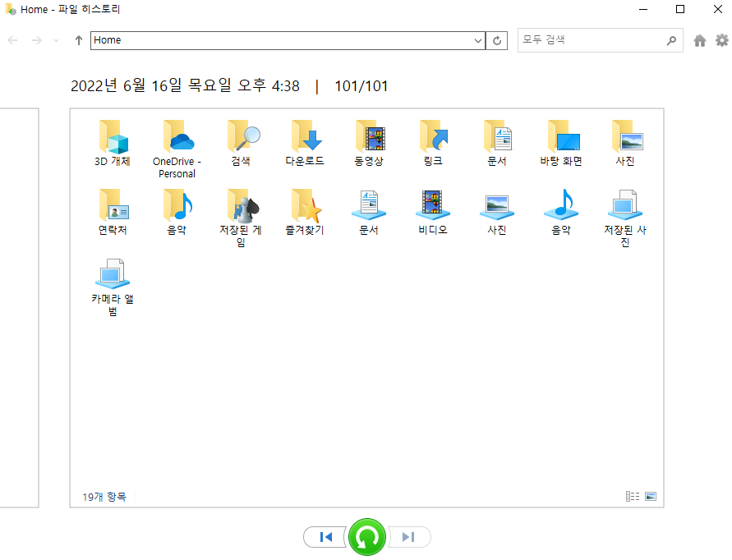Click the green restore button

click(x=367, y=537)
